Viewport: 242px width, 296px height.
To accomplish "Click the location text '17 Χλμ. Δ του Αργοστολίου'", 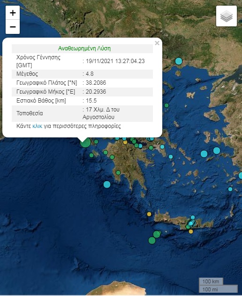I will [101, 113].
